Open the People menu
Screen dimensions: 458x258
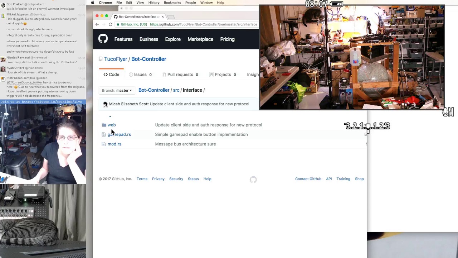pos(190,3)
